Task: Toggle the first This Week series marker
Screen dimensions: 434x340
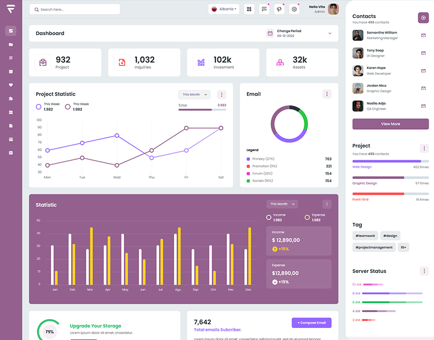Action: [x=39, y=107]
